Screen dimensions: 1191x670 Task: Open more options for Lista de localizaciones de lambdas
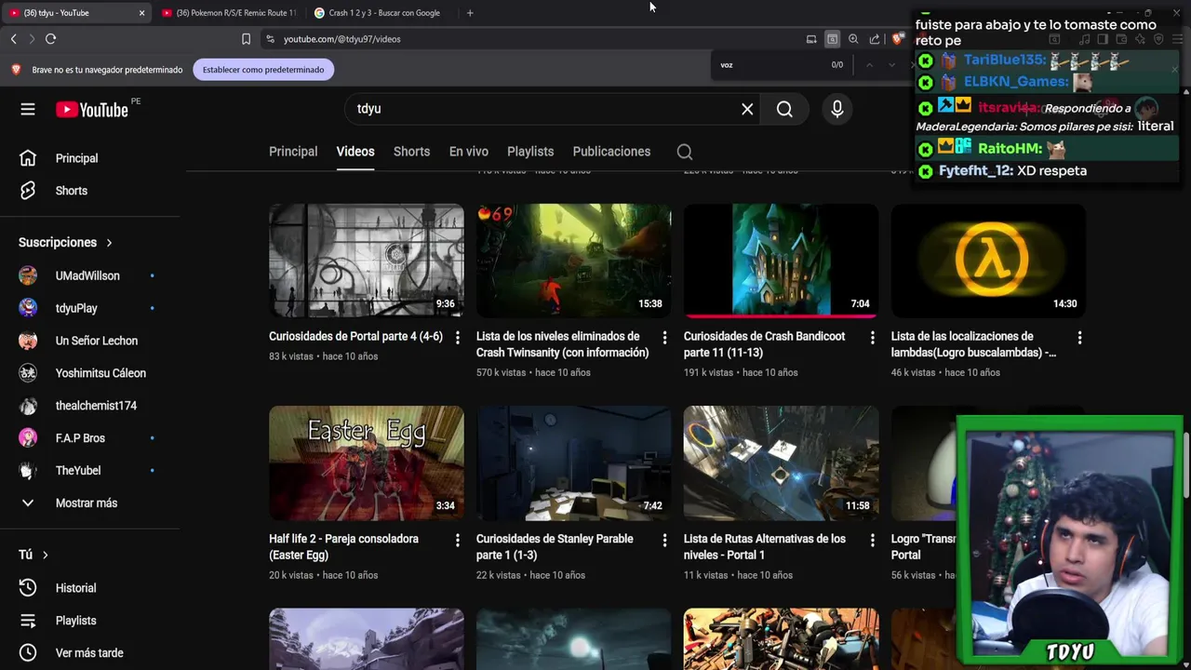pyautogui.click(x=1079, y=338)
